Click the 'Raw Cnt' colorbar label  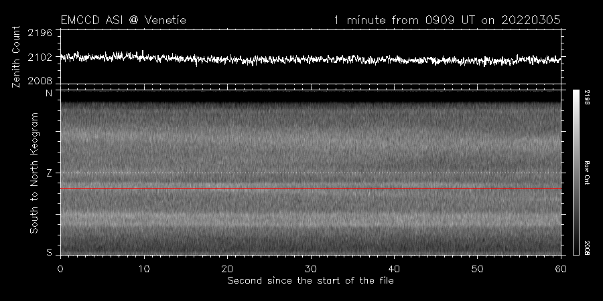click(x=586, y=173)
